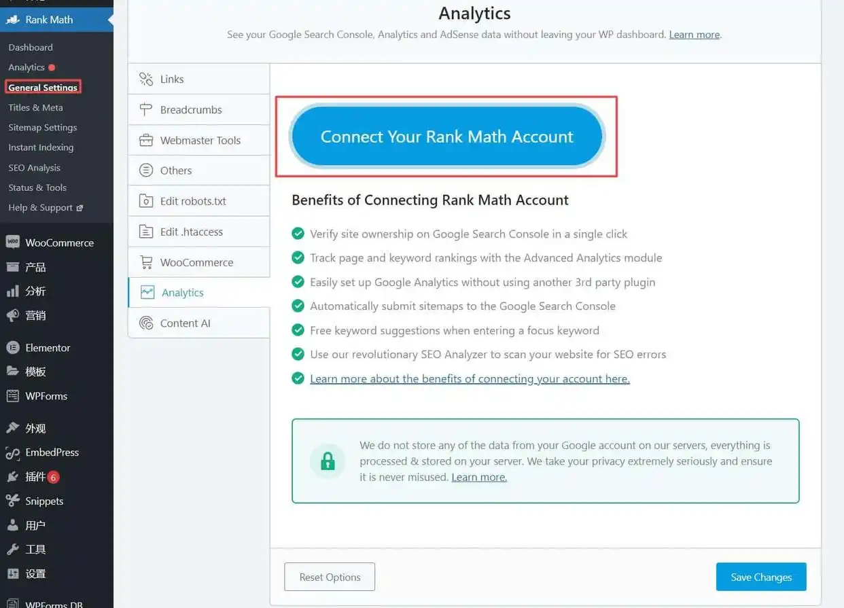The height and width of the screenshot is (608, 844).
Task: Open the Others settings tab
Action: (x=176, y=171)
